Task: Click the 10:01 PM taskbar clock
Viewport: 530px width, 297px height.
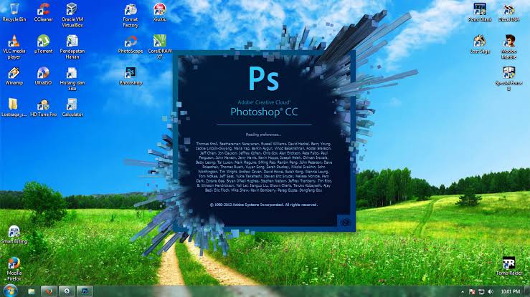Action: [511, 291]
